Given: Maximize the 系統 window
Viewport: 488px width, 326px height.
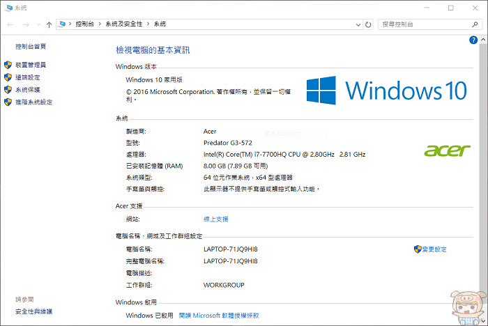Looking at the screenshot, I should 450,8.
